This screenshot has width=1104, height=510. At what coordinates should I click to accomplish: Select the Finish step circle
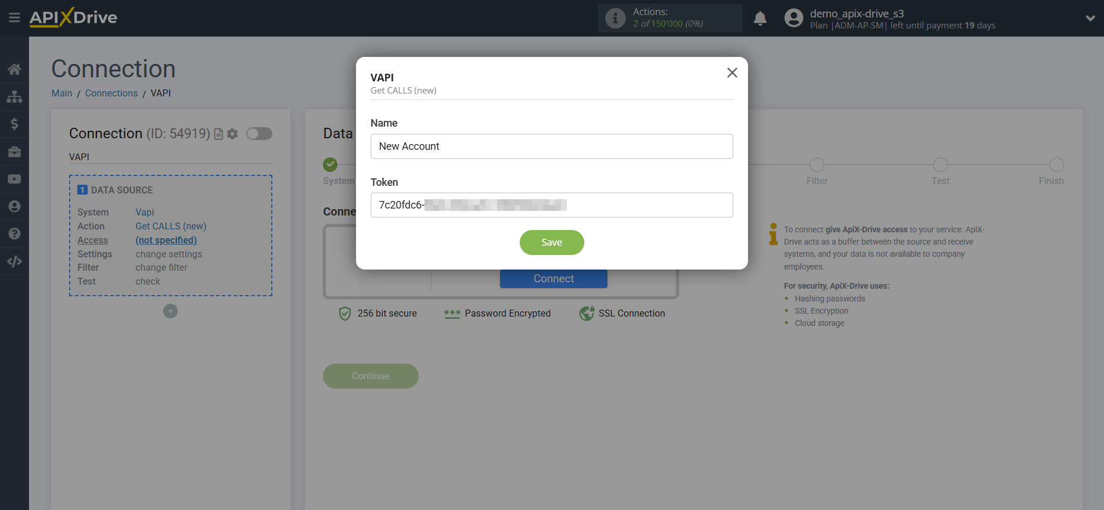pos(1056,164)
